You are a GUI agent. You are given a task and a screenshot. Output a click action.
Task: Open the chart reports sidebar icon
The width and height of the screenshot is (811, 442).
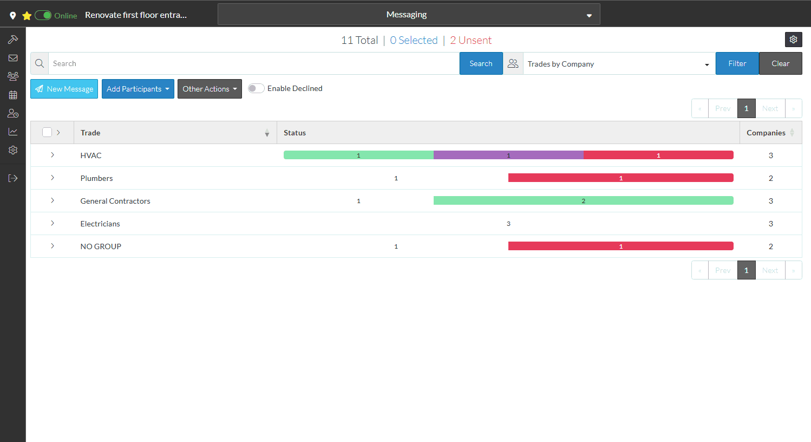tap(13, 132)
